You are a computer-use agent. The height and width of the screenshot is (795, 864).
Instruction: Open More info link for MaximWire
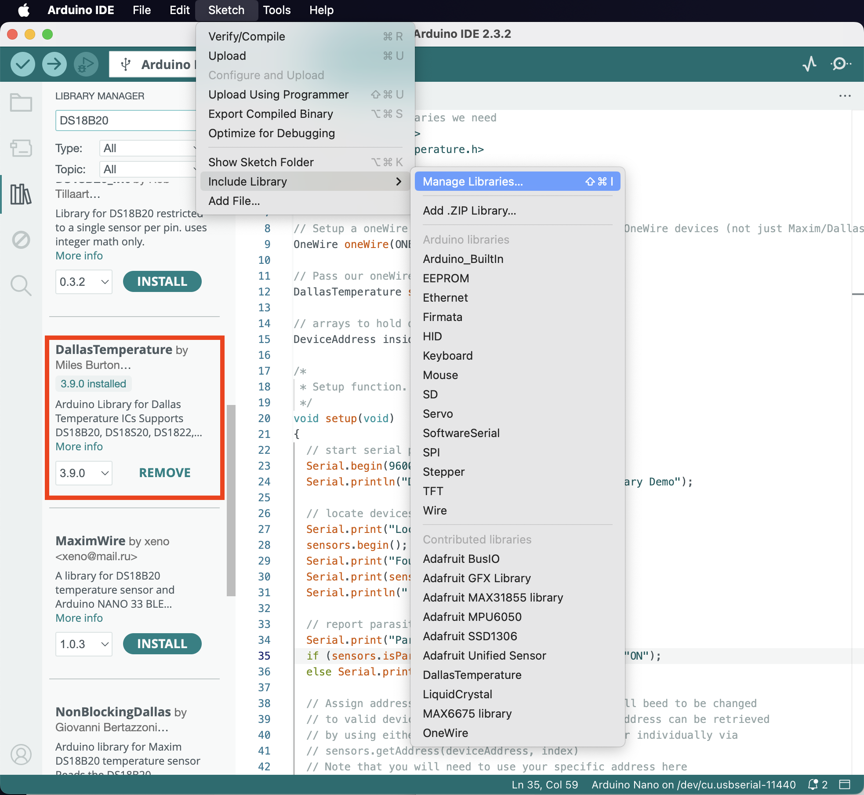pos(79,618)
